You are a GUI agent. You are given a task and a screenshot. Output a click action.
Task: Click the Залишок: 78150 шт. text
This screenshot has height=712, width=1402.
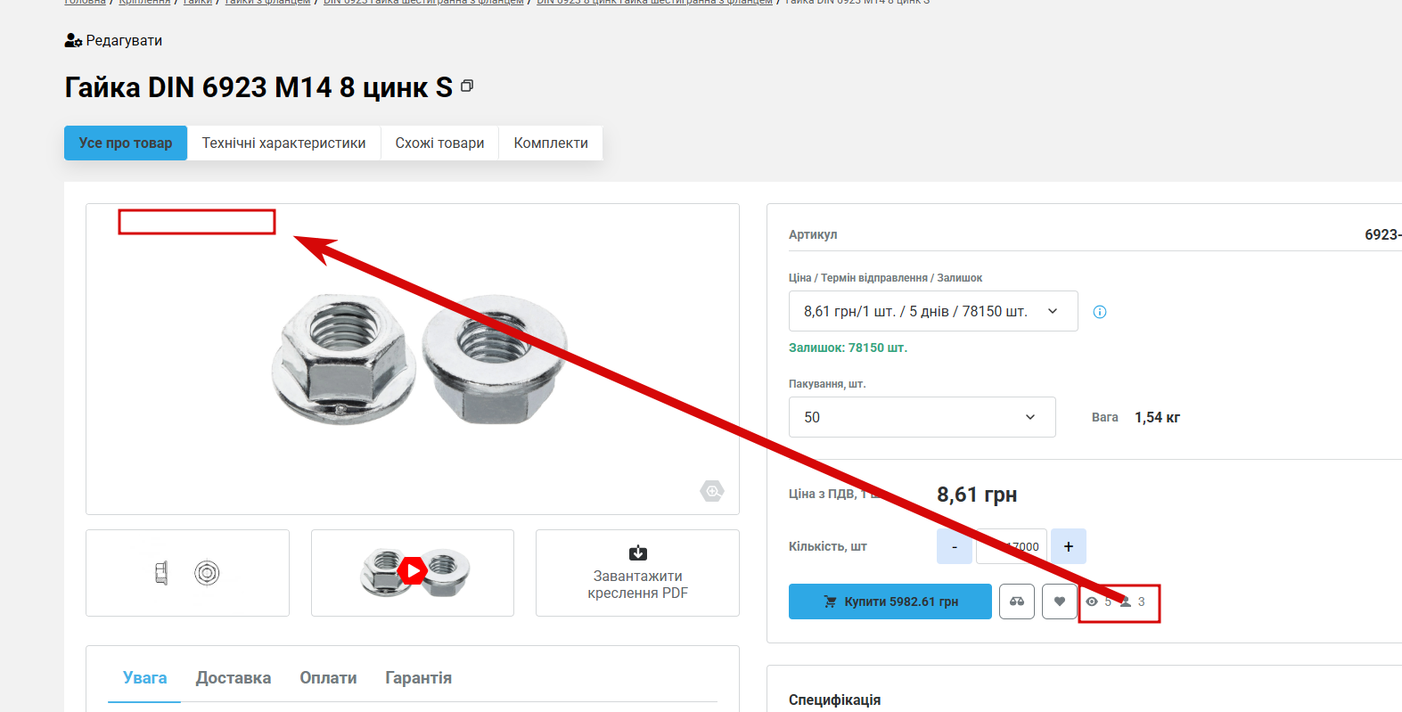click(x=848, y=348)
